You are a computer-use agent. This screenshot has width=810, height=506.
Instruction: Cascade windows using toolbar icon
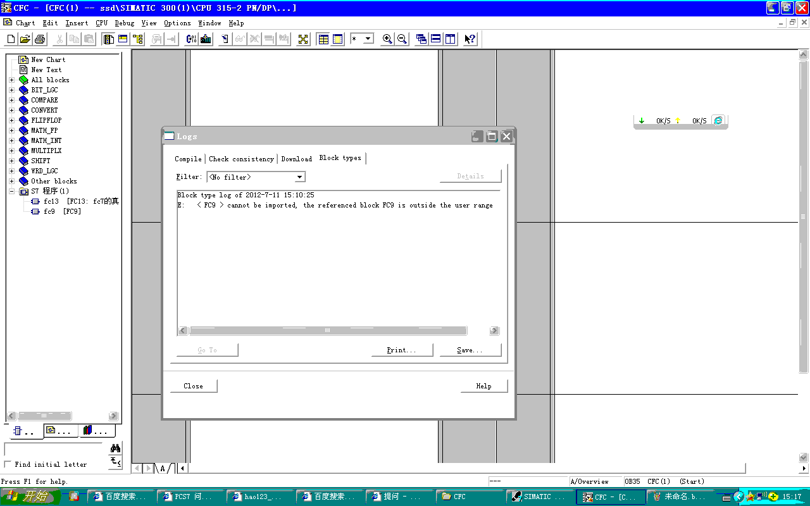(421, 39)
